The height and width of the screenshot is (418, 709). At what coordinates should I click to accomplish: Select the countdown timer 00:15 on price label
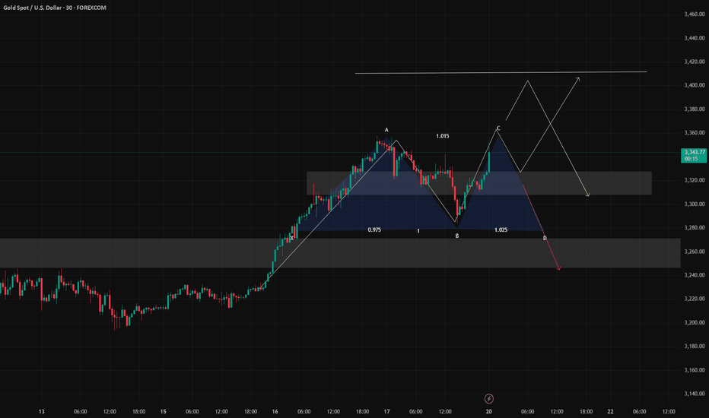(x=692, y=159)
